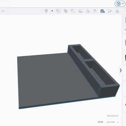
Task: Pick the gray shape thumbnail in side panel
Action: pyautogui.click(x=125, y=43)
